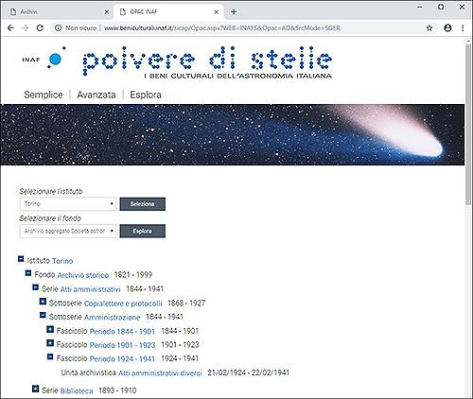Open a new tab with the plus icon

pos(234,12)
